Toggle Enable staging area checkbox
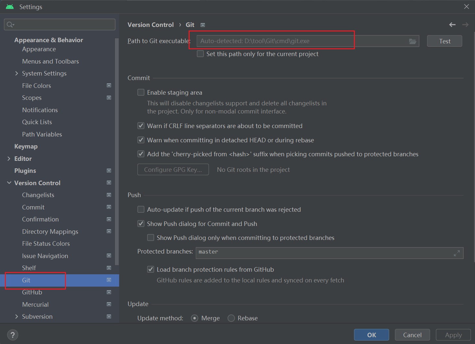The image size is (475, 344). (141, 92)
